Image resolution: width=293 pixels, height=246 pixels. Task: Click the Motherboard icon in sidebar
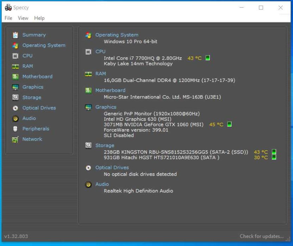coord(15,77)
